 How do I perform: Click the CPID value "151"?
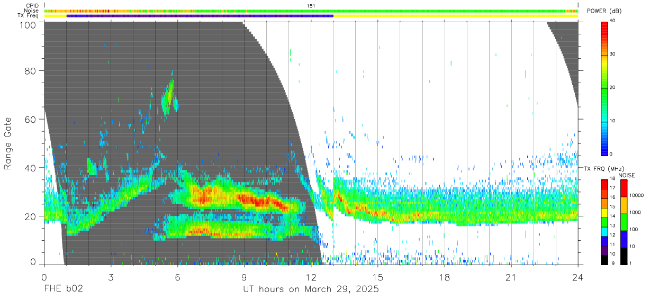coord(311,6)
